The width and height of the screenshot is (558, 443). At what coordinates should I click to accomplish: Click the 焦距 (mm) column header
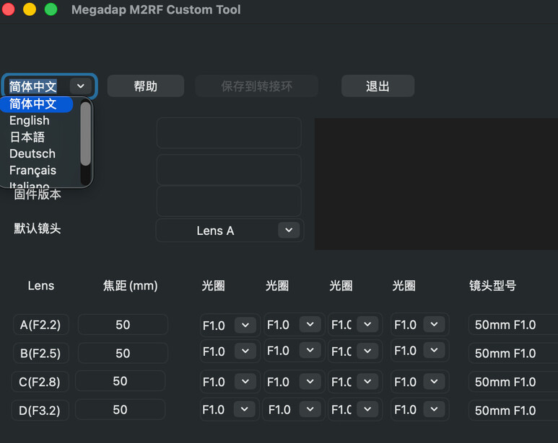(x=130, y=286)
